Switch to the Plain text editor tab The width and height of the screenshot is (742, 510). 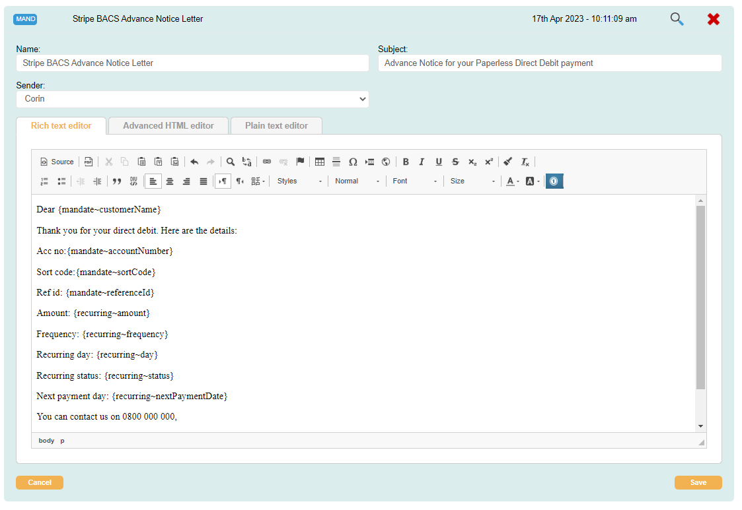[276, 125]
